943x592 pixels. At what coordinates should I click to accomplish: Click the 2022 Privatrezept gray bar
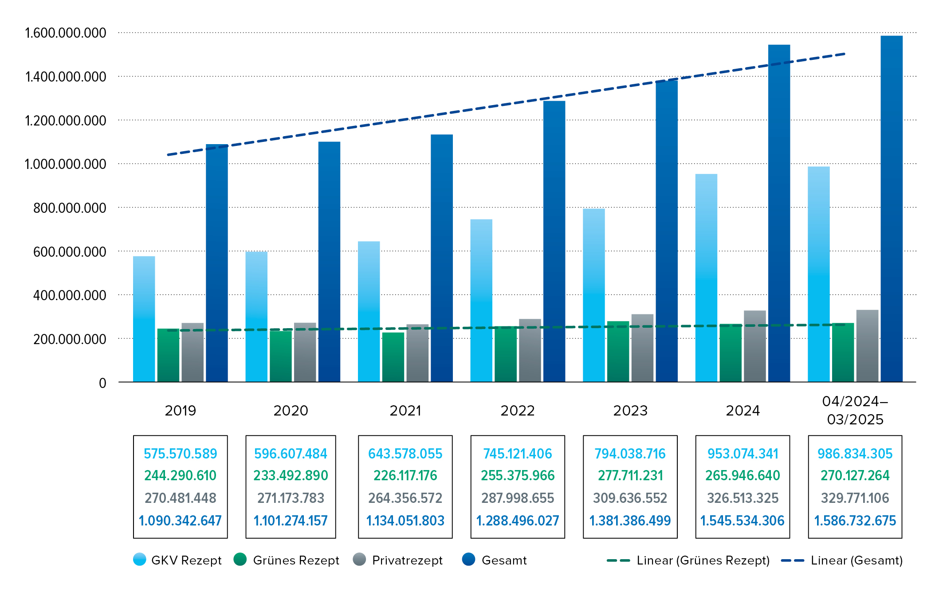point(530,350)
